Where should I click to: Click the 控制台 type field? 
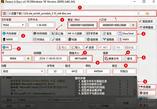[124, 71]
